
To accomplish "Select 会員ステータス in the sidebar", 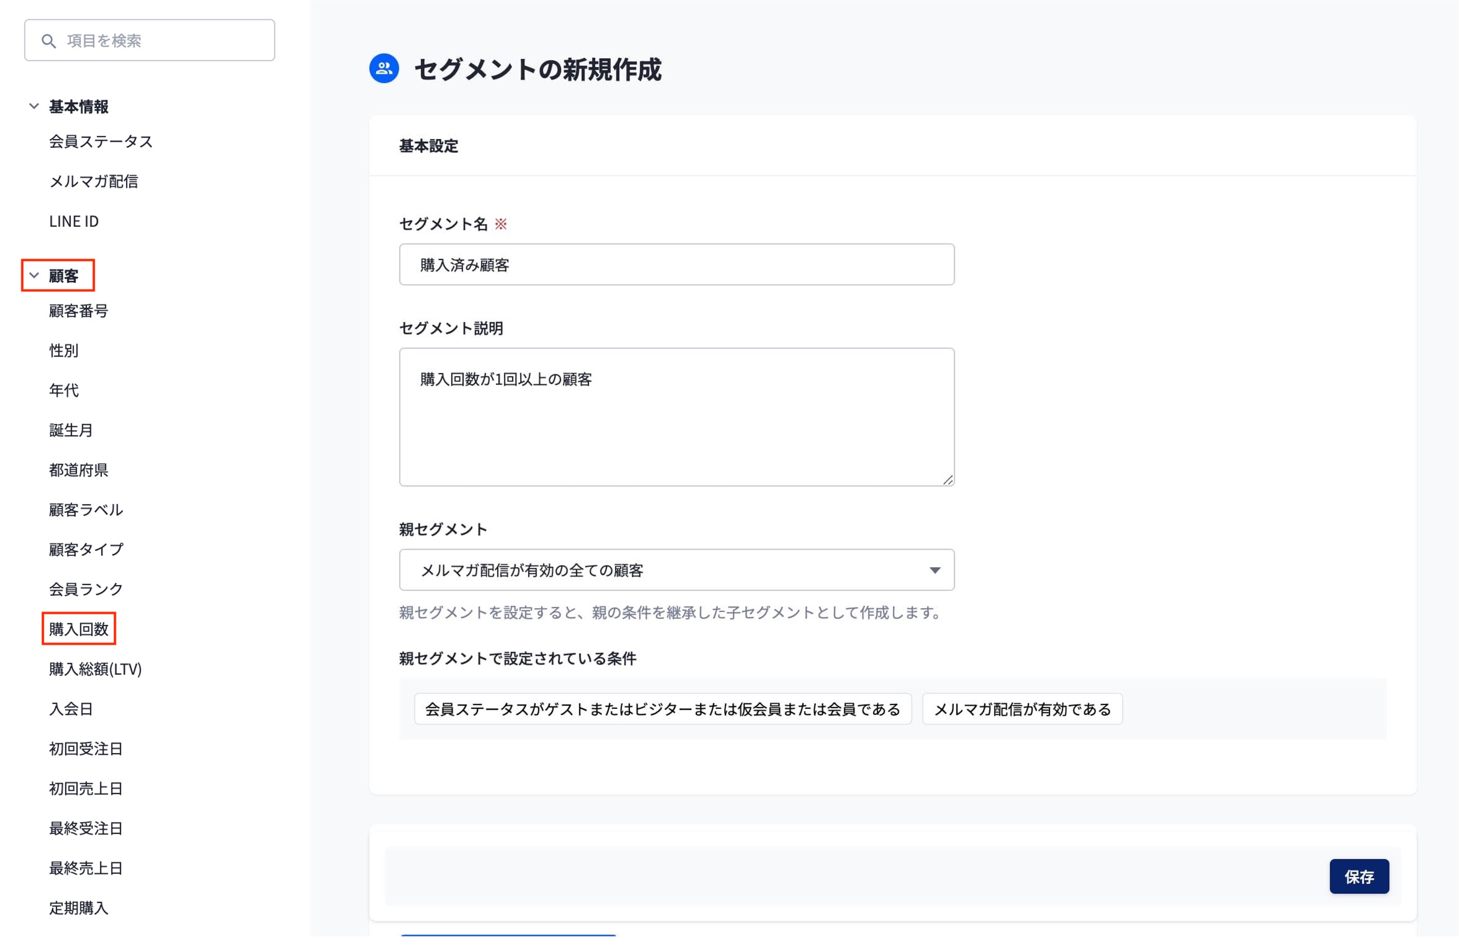I will click(x=101, y=142).
